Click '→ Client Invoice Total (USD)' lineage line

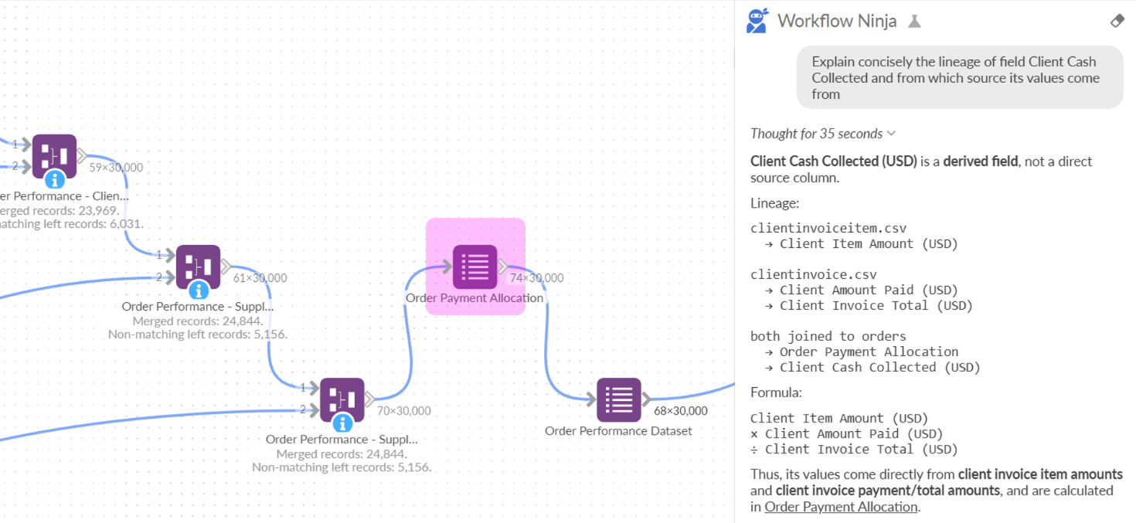click(x=869, y=306)
